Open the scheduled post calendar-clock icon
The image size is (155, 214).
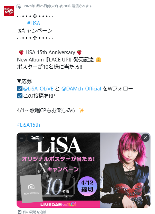click(x=19, y=7)
